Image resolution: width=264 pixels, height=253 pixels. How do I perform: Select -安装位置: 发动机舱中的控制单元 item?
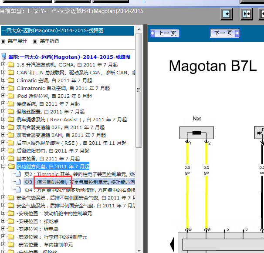pyautogui.click(x=54, y=213)
